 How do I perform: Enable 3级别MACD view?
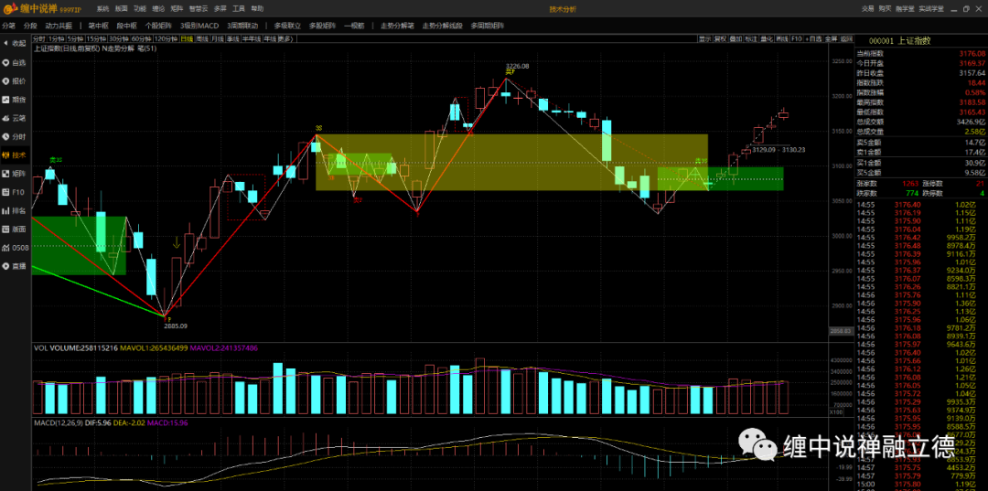[x=199, y=26]
